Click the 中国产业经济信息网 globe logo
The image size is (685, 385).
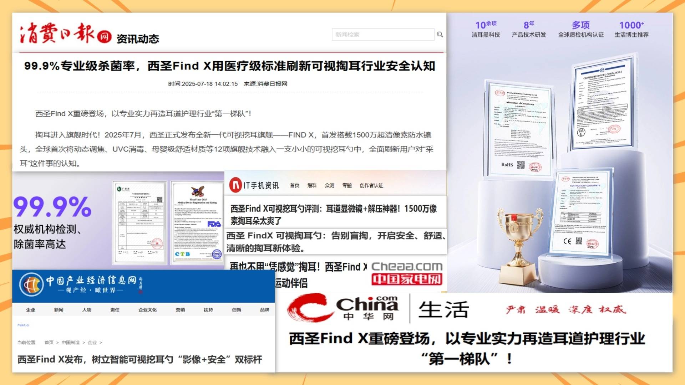pyautogui.click(x=31, y=284)
